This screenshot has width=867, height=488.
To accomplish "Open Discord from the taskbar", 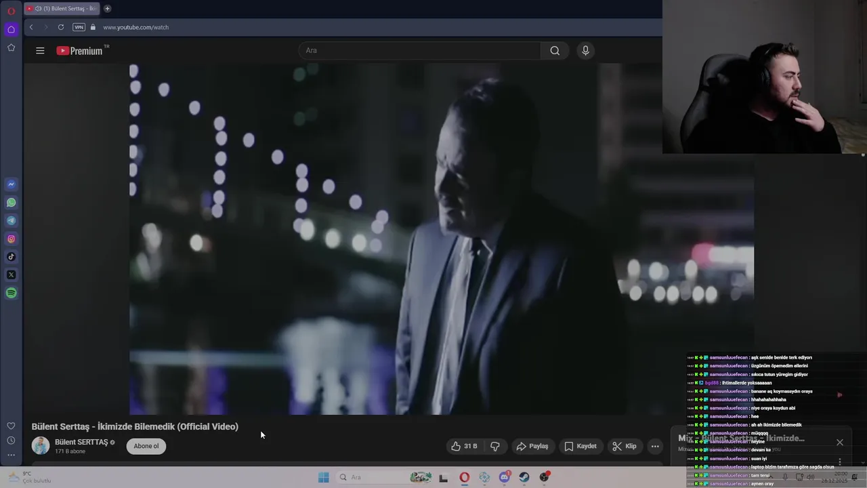I will 505,477.
